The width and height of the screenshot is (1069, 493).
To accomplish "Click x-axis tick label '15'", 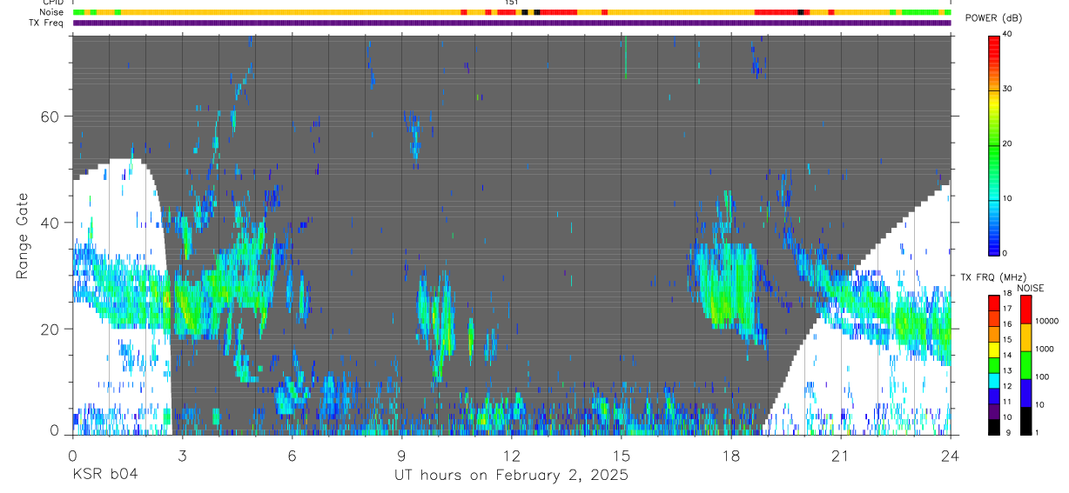I will tap(622, 456).
